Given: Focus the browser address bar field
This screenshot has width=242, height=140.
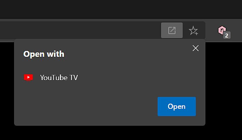Looking at the screenshot, I should 80,30.
